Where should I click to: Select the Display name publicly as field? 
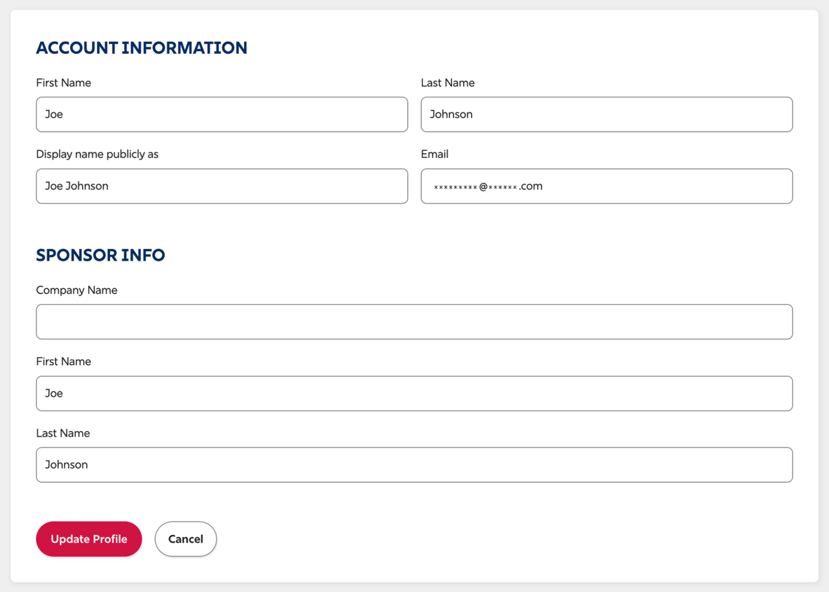[x=221, y=186]
